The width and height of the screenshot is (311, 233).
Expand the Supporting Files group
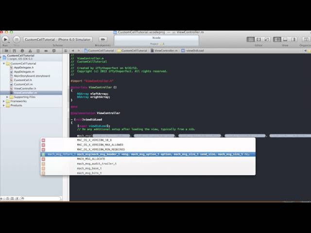7,97
